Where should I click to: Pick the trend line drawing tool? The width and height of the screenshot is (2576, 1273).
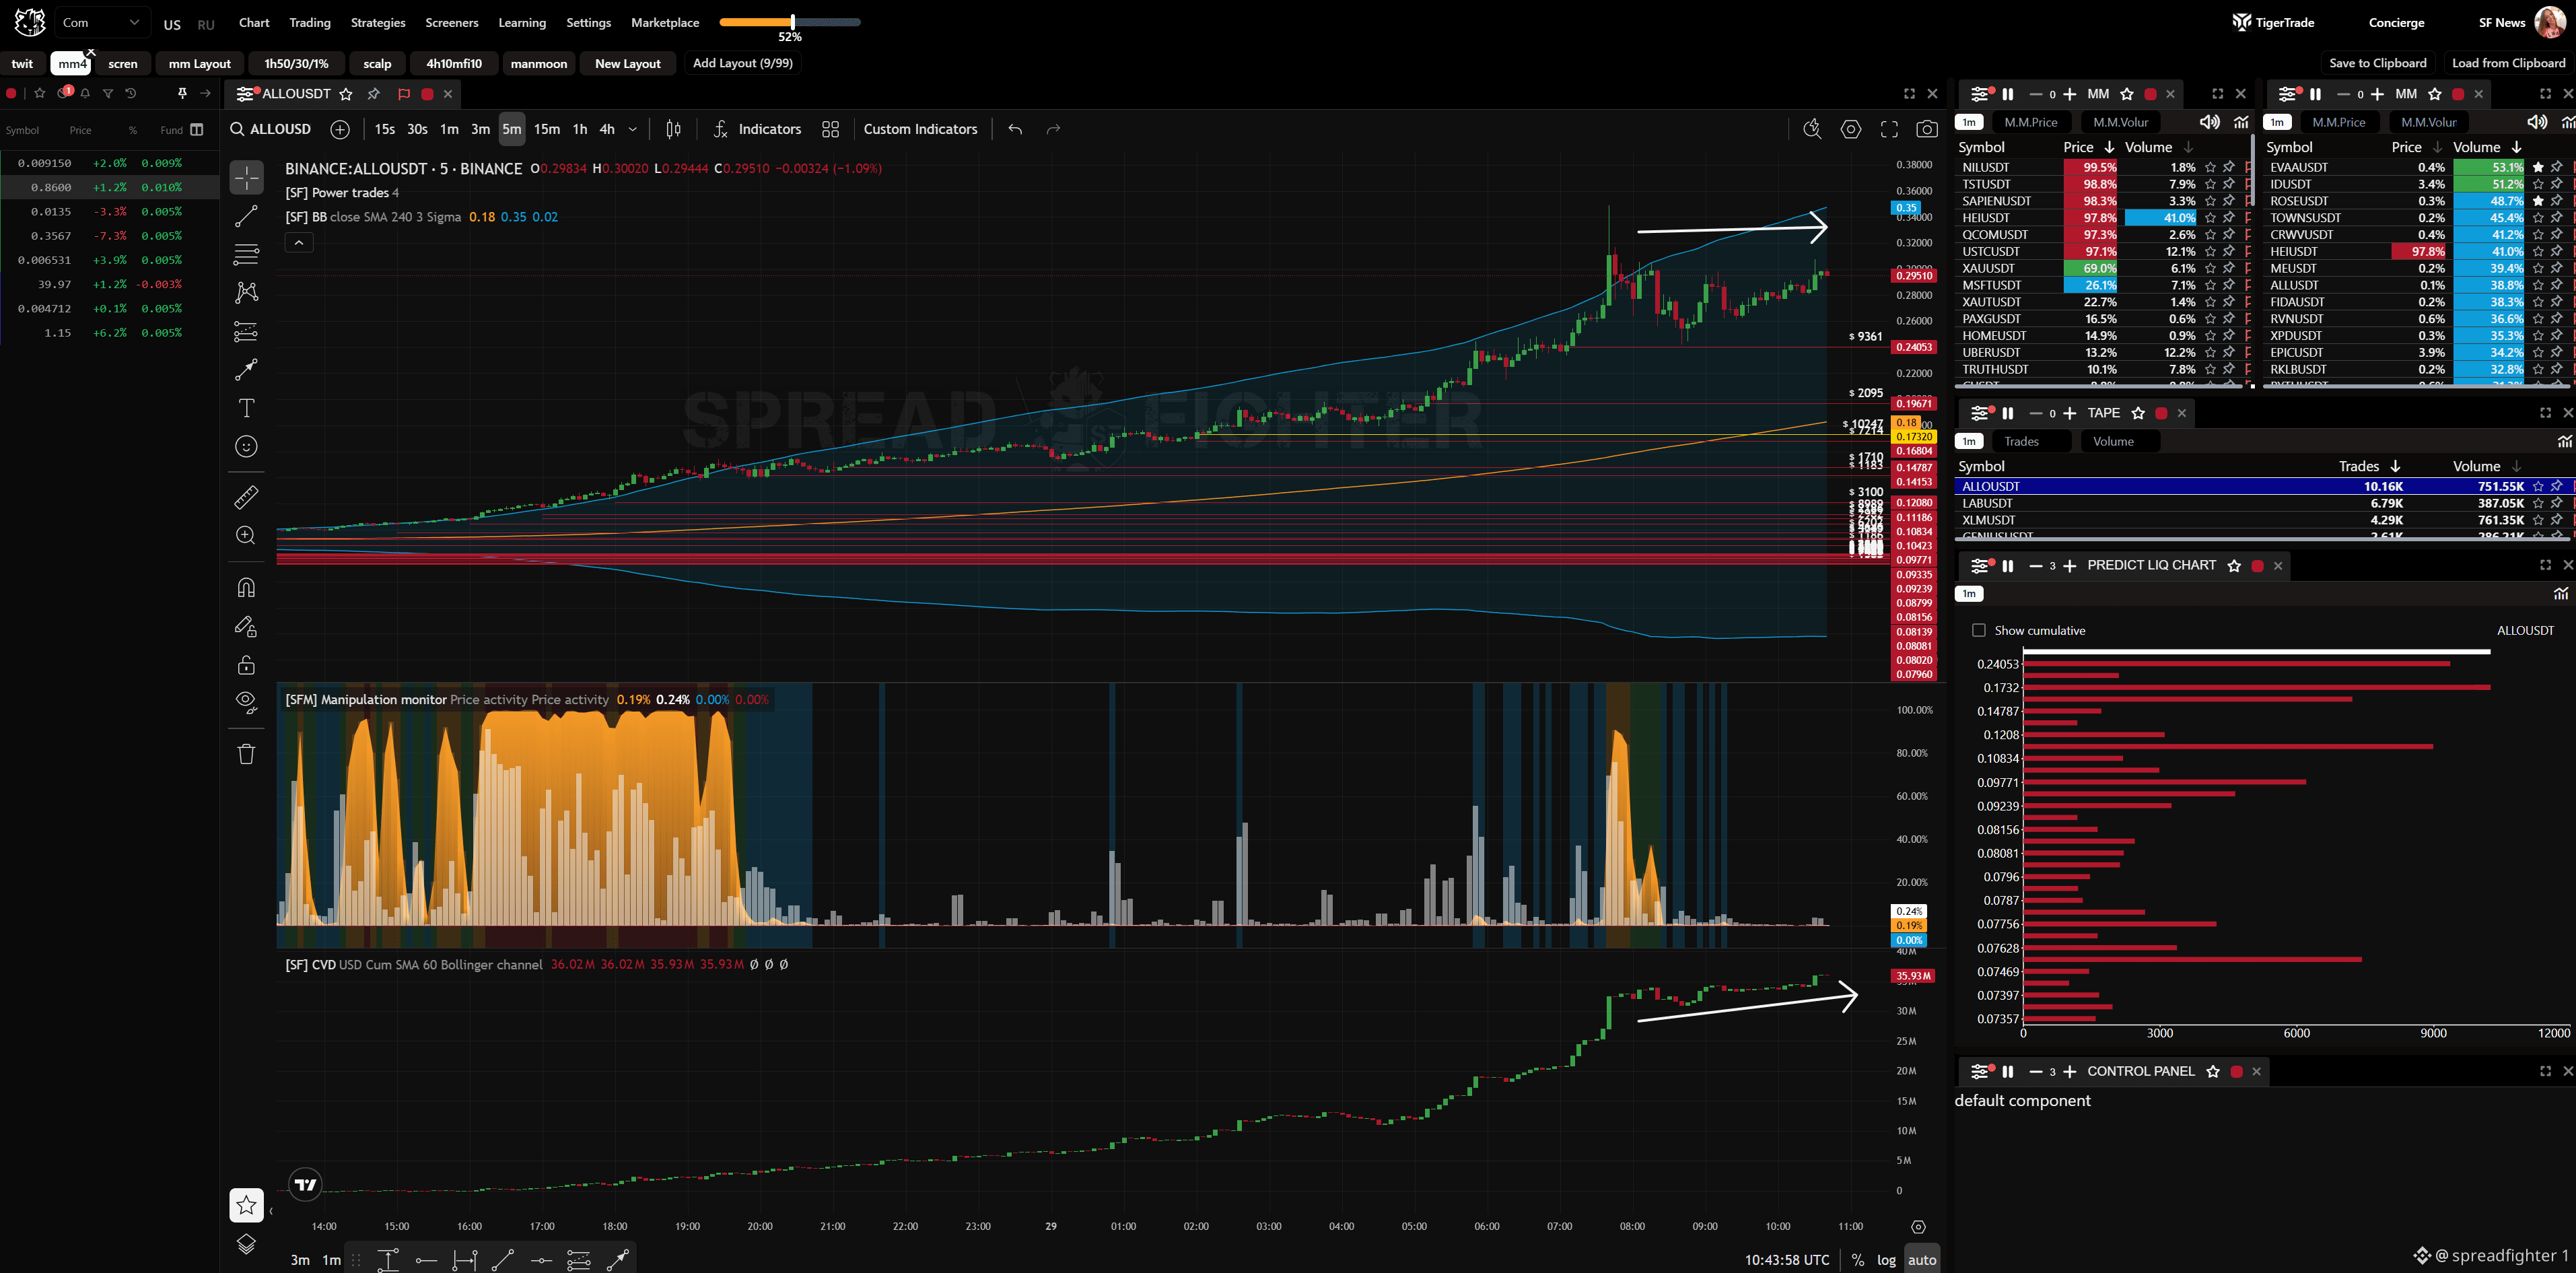coord(246,216)
